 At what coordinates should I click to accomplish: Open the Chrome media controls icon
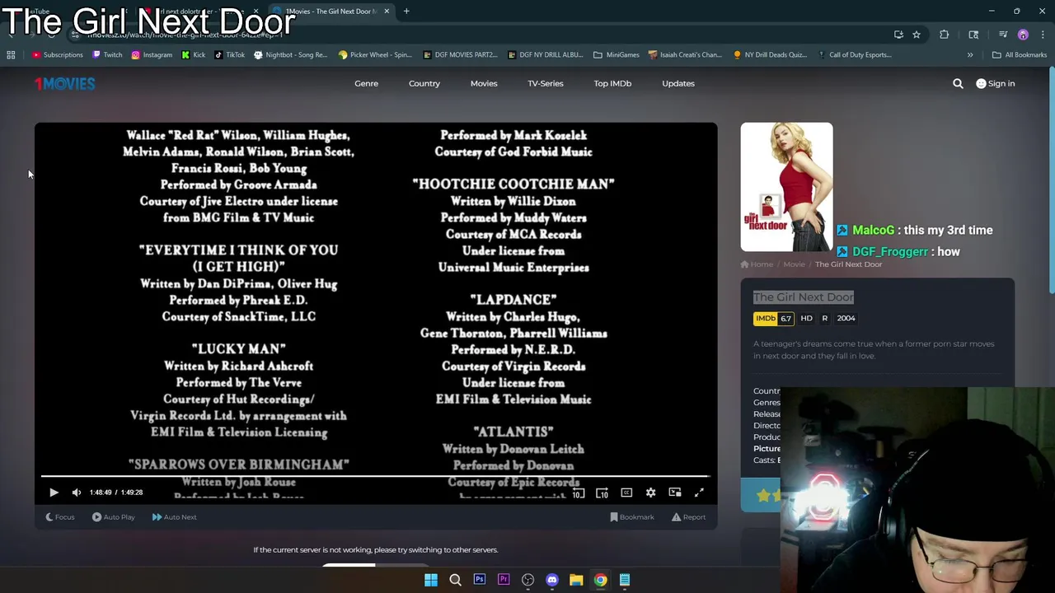coord(1003,35)
